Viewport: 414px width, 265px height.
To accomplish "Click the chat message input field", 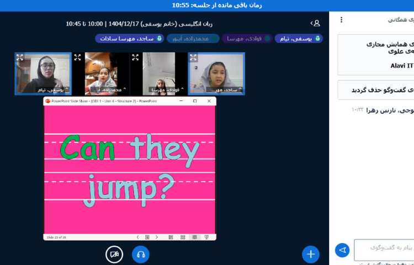I will [x=384, y=250].
